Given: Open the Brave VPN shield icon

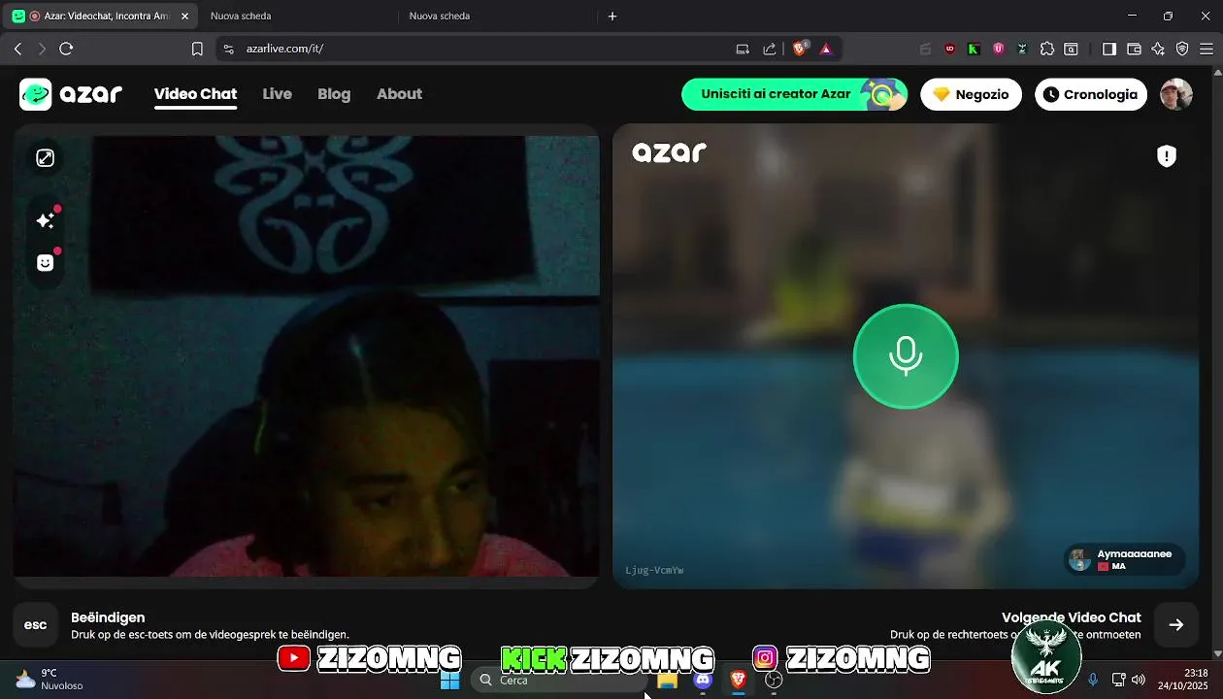Looking at the screenshot, I should click(1182, 49).
